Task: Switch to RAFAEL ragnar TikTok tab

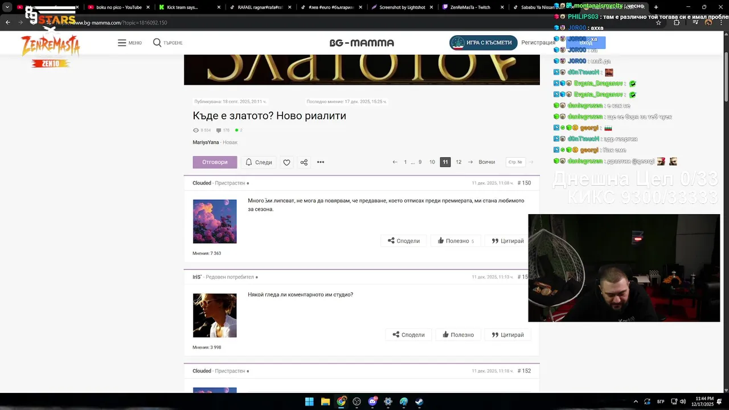Action: coord(260,7)
